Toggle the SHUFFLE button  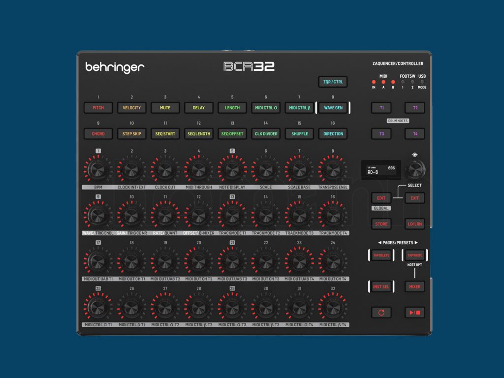click(299, 134)
